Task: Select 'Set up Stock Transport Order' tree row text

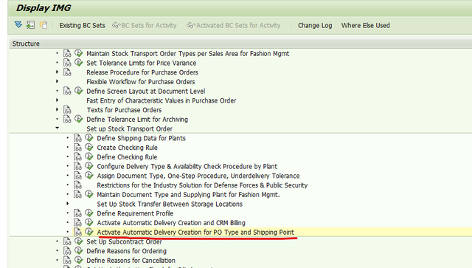Action: (x=130, y=128)
